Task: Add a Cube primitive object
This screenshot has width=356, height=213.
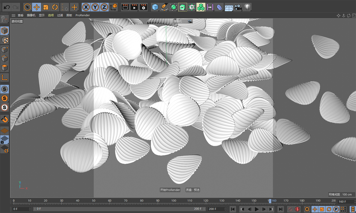Action: click(x=155, y=7)
